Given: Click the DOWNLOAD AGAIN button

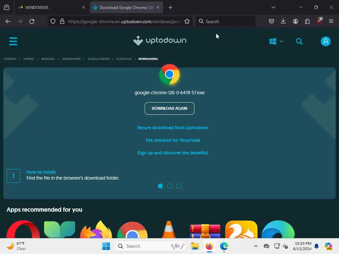Looking at the screenshot, I should (169, 108).
